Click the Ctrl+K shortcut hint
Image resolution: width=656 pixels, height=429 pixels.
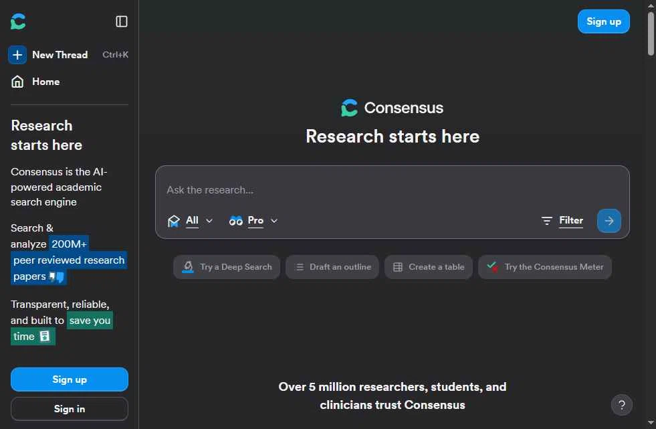[x=116, y=55]
